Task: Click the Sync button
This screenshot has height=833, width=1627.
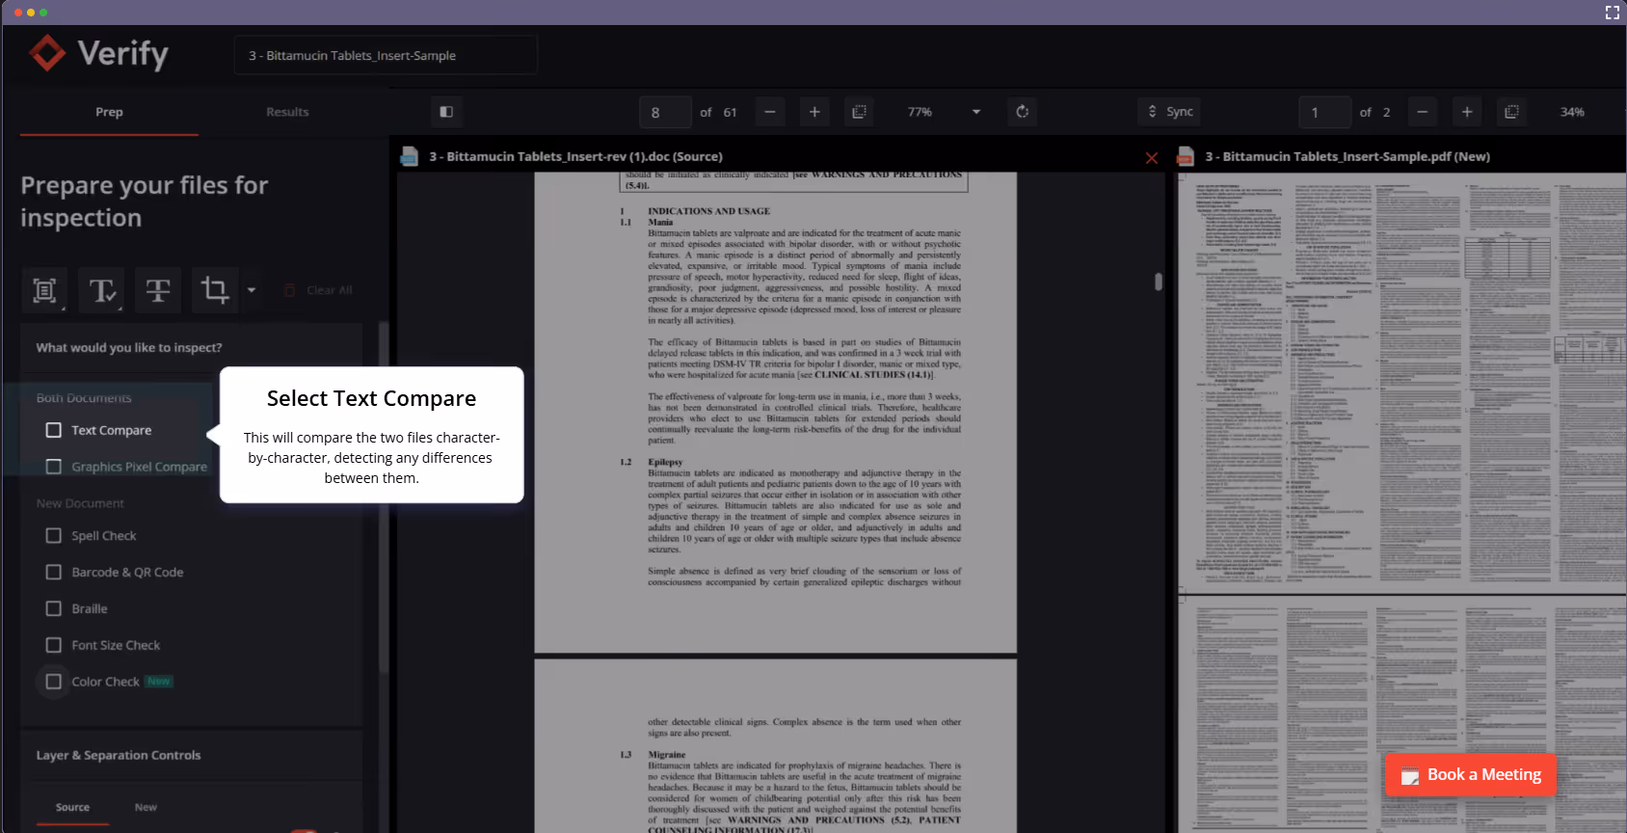Action: (x=1168, y=112)
